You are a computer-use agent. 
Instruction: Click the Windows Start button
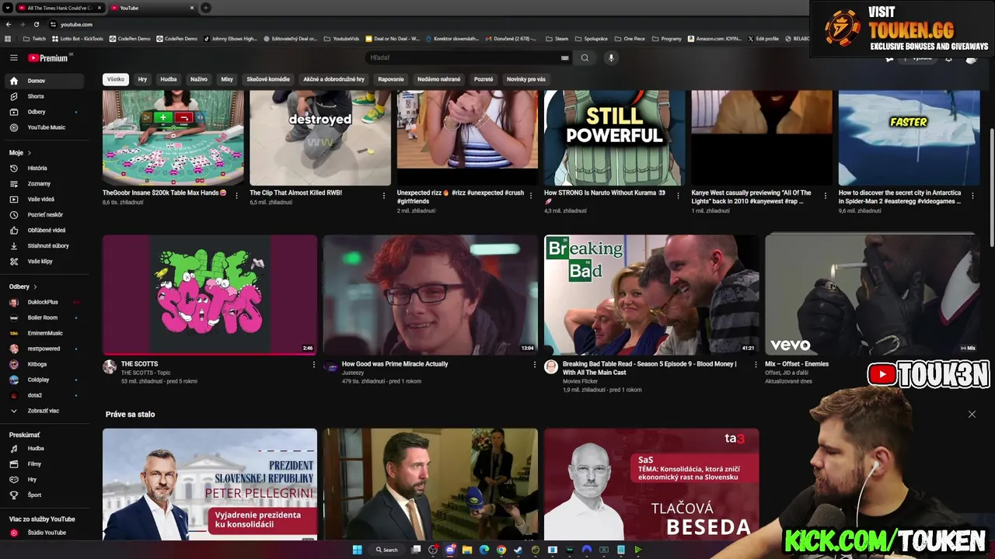click(x=358, y=550)
